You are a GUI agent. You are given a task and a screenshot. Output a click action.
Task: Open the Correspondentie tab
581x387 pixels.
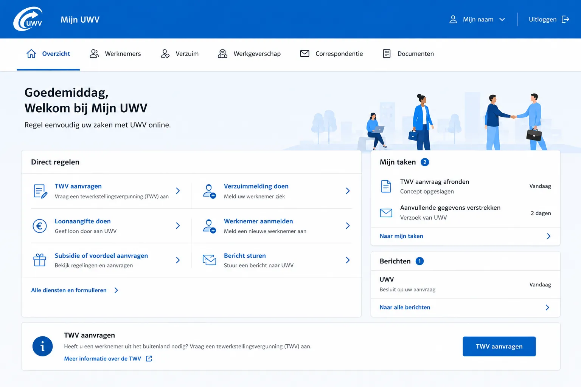331,54
